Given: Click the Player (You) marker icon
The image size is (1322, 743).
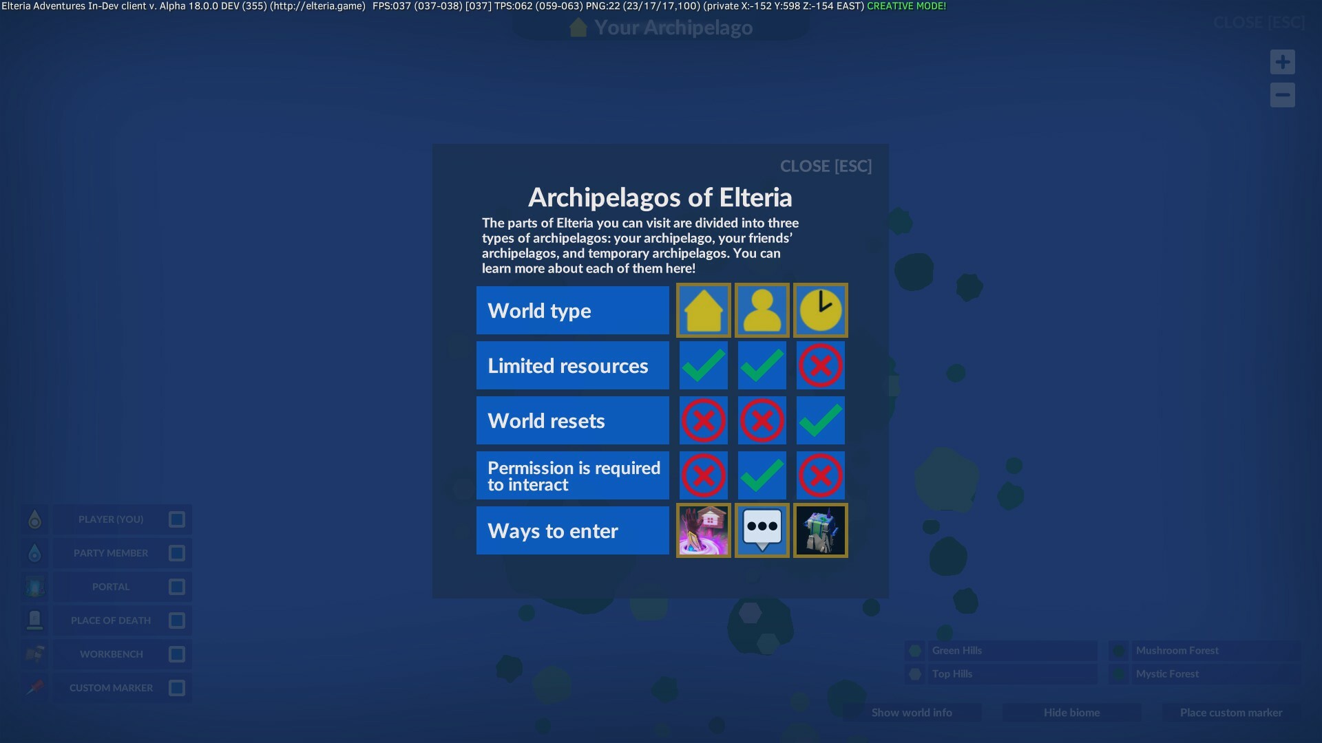Looking at the screenshot, I should tap(34, 519).
